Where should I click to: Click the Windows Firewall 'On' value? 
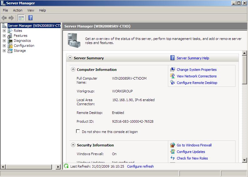114,154
